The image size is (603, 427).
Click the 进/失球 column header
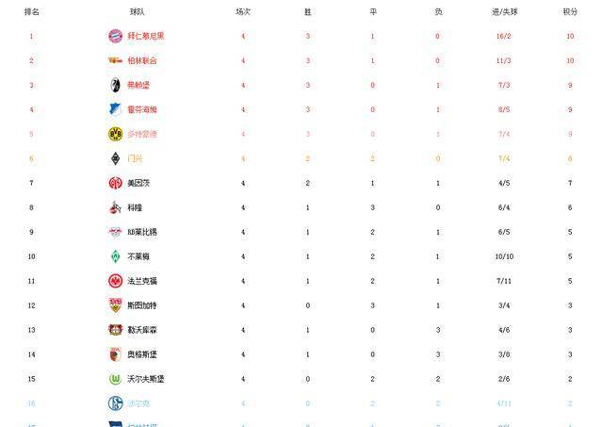tap(504, 12)
